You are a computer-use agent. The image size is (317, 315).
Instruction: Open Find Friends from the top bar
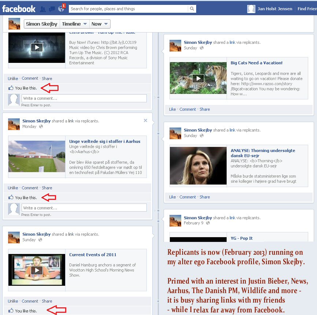click(x=307, y=9)
